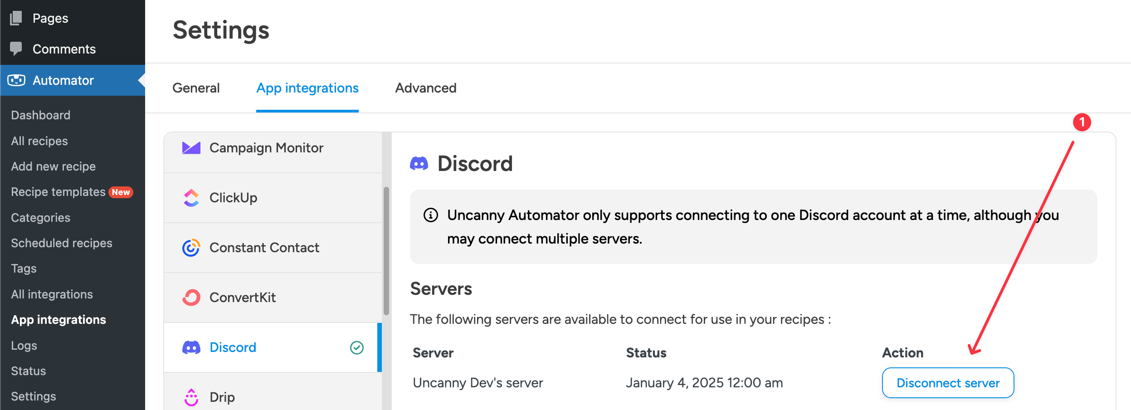
Task: Switch to the Advanced tab
Action: click(426, 88)
